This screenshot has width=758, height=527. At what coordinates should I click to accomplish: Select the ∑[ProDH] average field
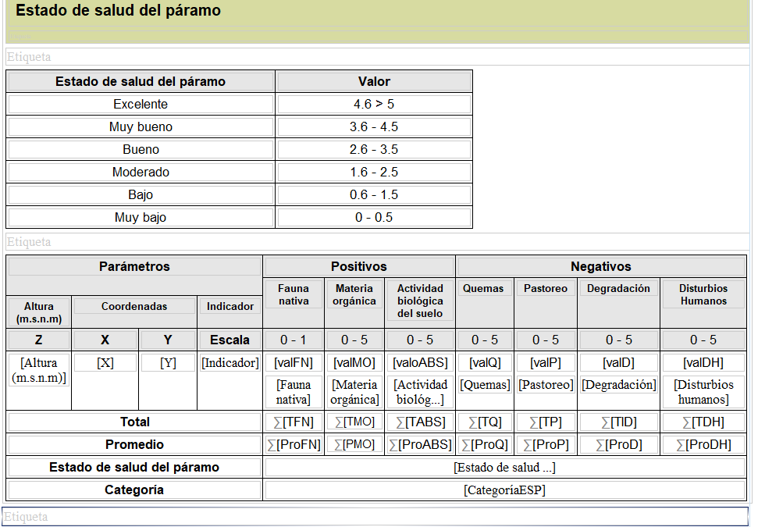703,445
